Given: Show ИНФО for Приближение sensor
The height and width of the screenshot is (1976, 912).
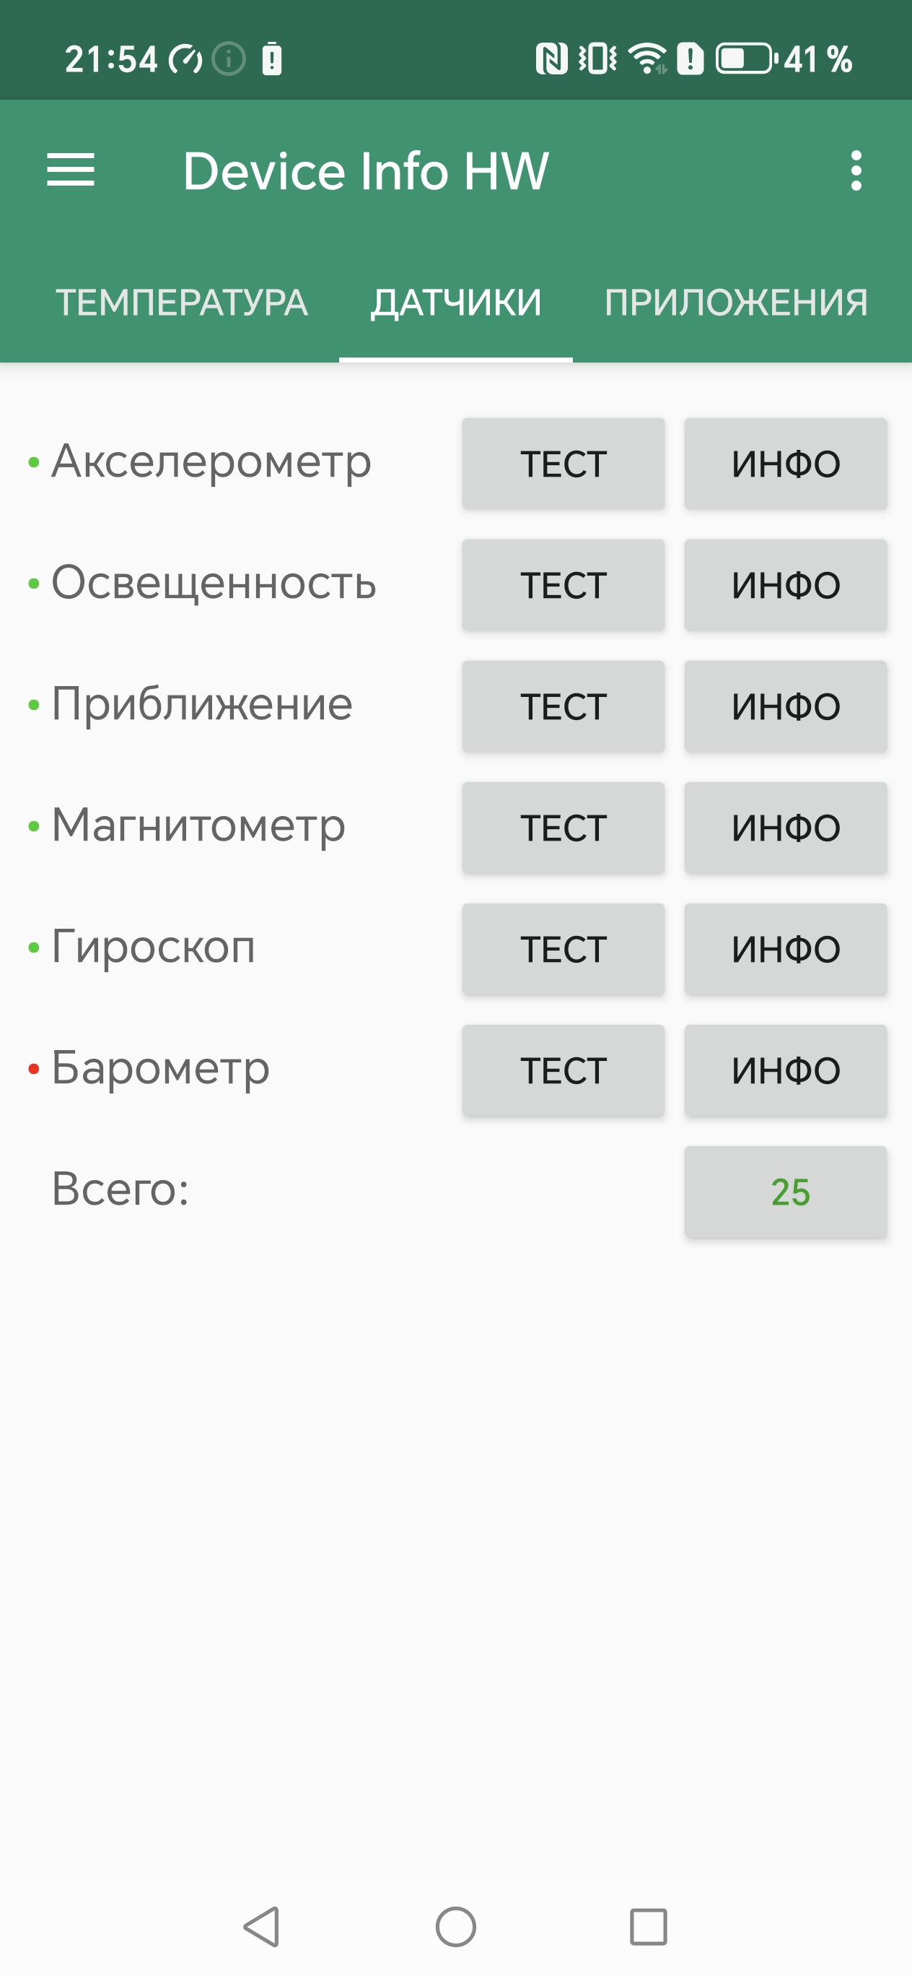Looking at the screenshot, I should tap(786, 706).
